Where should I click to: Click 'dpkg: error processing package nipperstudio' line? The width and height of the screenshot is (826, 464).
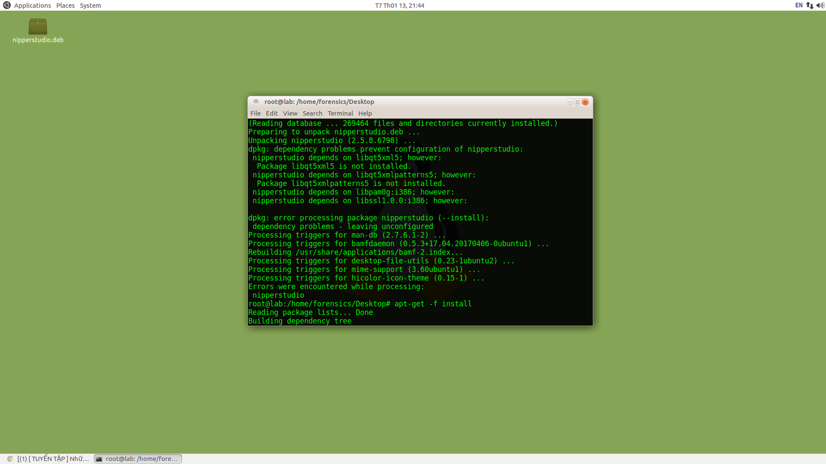[368, 218]
